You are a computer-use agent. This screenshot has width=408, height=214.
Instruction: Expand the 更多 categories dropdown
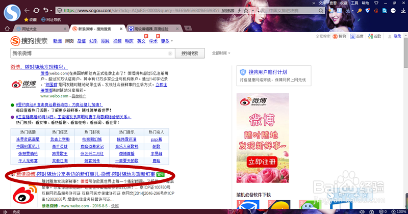point(167,41)
